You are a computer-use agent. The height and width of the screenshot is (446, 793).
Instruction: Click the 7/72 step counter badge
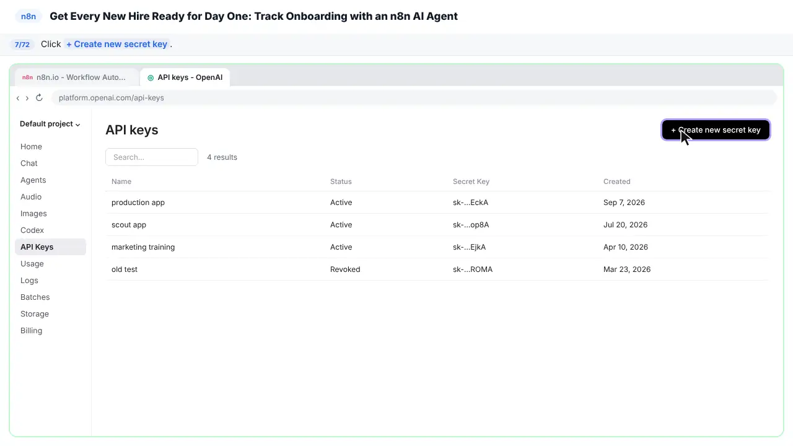[22, 45]
